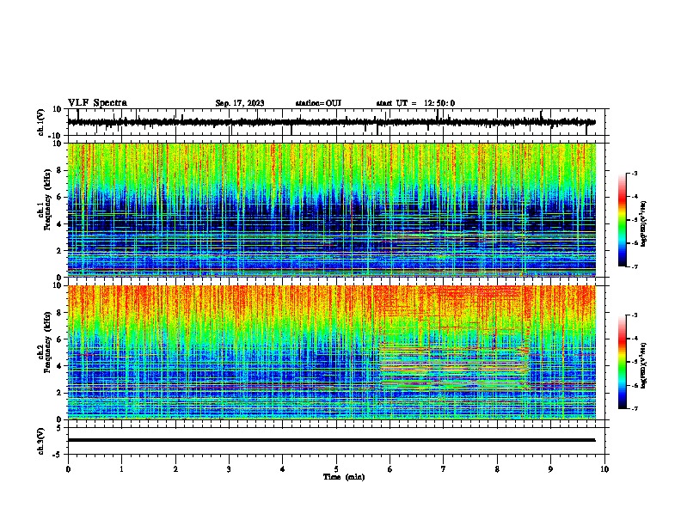Click tick label 9 on Time axis
681x526 pixels.
tap(550, 468)
